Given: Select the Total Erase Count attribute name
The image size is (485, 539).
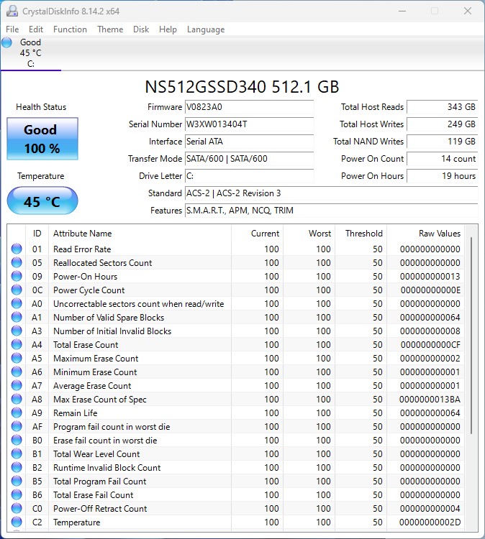Looking at the screenshot, I should pos(86,344).
